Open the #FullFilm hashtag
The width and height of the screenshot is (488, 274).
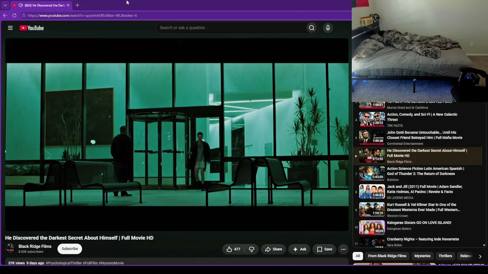tap(90, 263)
